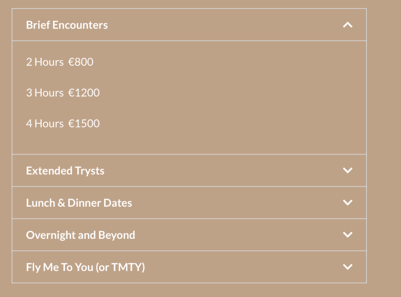Click the Extended Trysts down chevron
The height and width of the screenshot is (297, 401).
tap(348, 171)
